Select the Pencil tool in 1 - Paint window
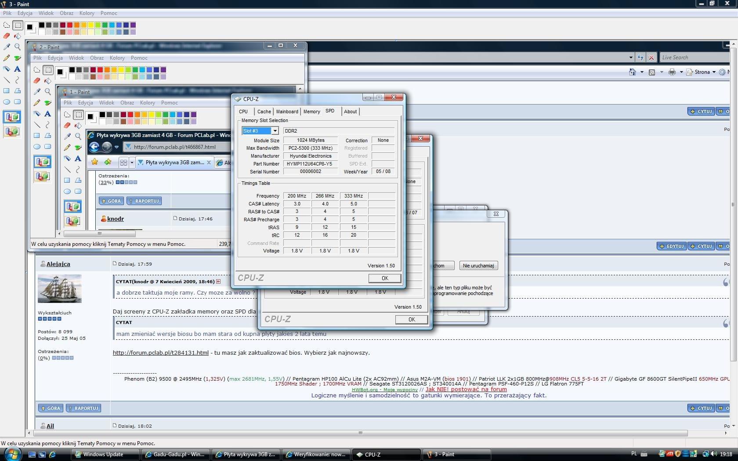Viewport: 738px width, 461px height. [67, 148]
